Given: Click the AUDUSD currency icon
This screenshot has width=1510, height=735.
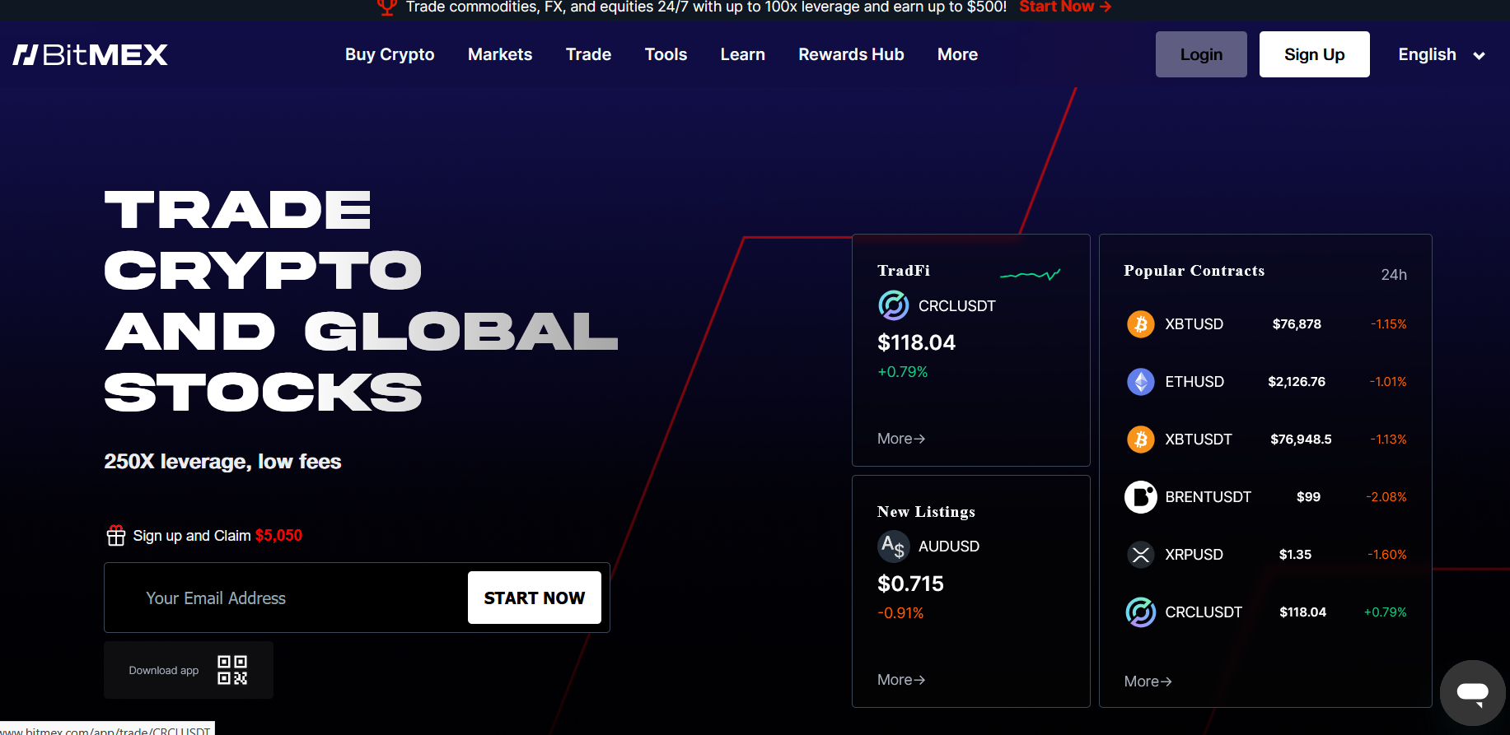Looking at the screenshot, I should (894, 547).
